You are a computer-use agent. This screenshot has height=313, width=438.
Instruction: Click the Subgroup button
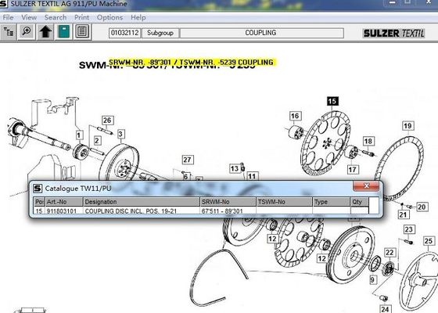click(160, 33)
